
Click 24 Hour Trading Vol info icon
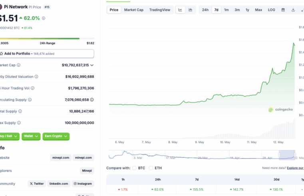click(33, 88)
